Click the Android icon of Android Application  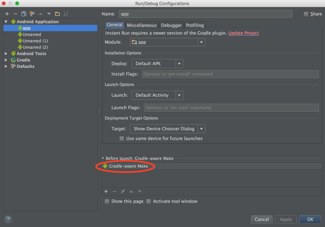coord(13,22)
